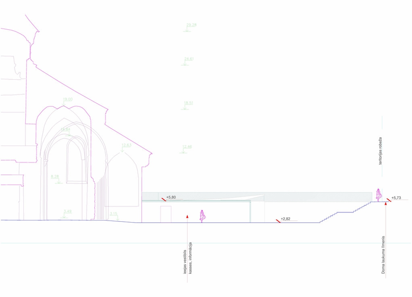Click the 29.28 elevation marker

(191, 25)
